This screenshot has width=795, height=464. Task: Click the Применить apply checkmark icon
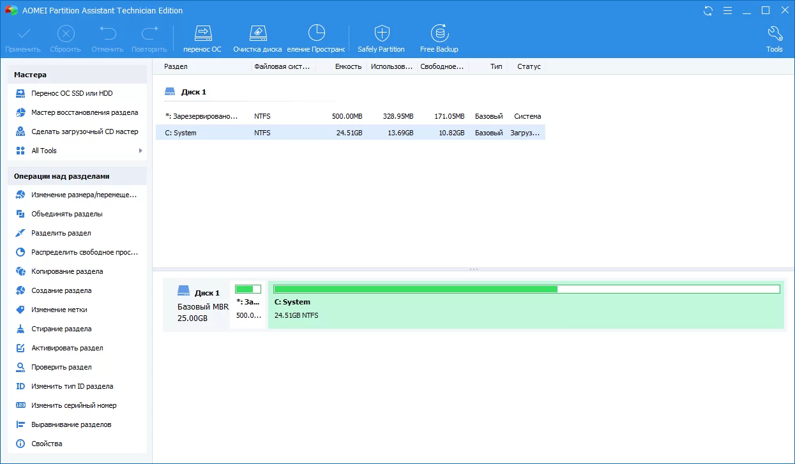(x=24, y=33)
